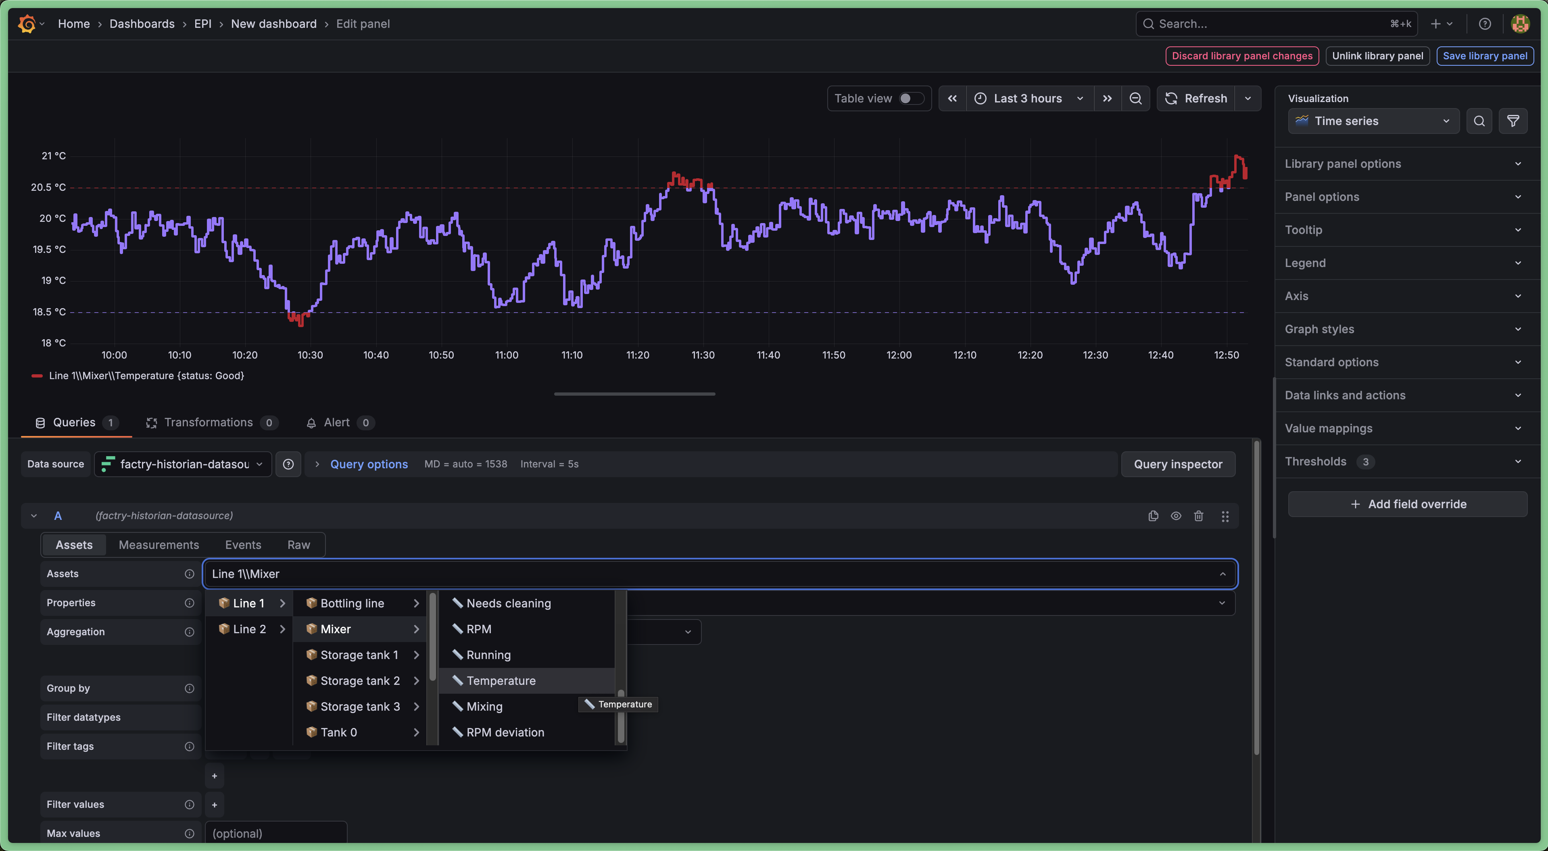
Task: Open the help question mark icon
Action: pos(1484,24)
